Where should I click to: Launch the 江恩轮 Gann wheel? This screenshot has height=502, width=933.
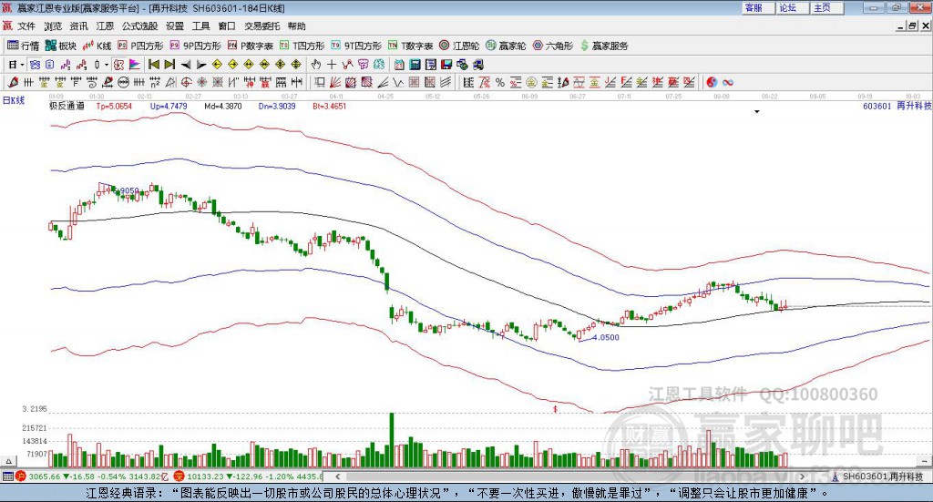coord(459,46)
